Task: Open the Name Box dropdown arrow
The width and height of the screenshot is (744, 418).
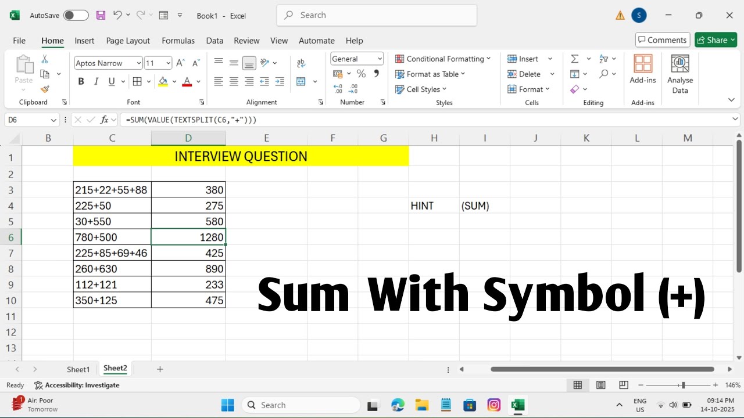Action: pyautogui.click(x=54, y=120)
